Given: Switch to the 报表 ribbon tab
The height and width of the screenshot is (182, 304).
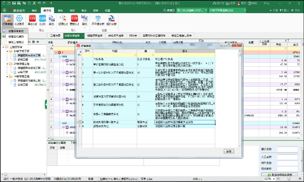Looking at the screenshot, I should (x=96, y=10).
